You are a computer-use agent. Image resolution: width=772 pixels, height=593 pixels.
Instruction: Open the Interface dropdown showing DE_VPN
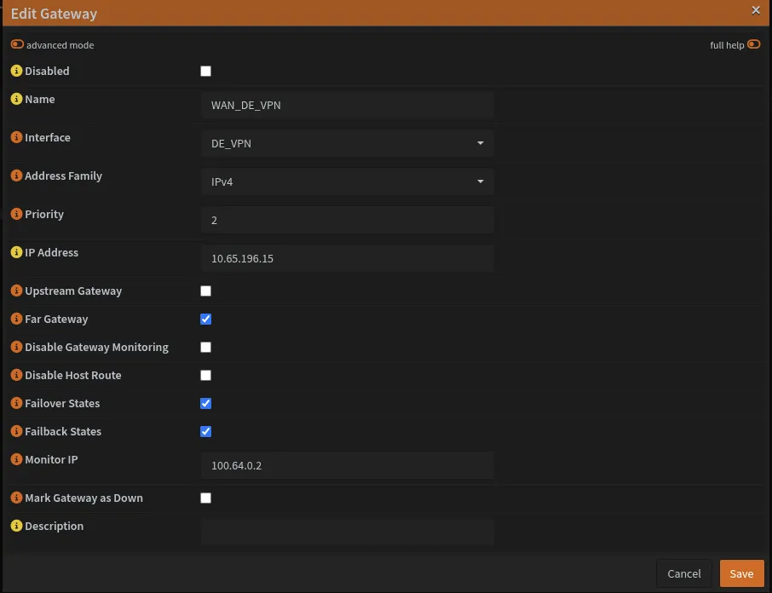pyautogui.click(x=347, y=143)
